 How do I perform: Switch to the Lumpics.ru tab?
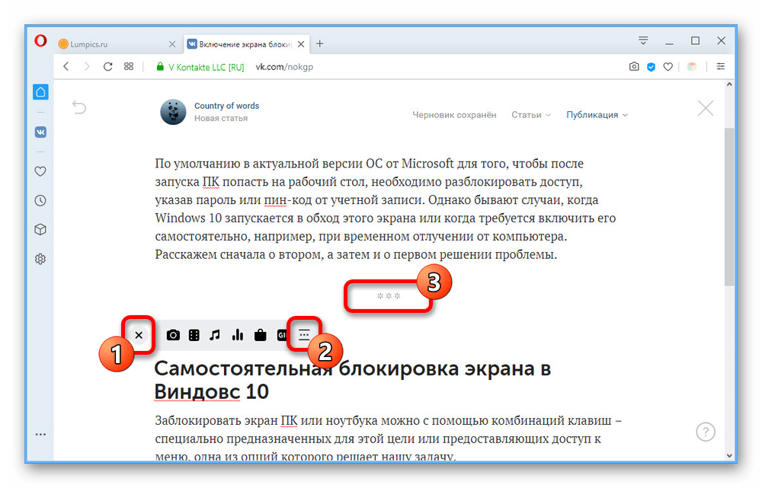tap(117, 44)
